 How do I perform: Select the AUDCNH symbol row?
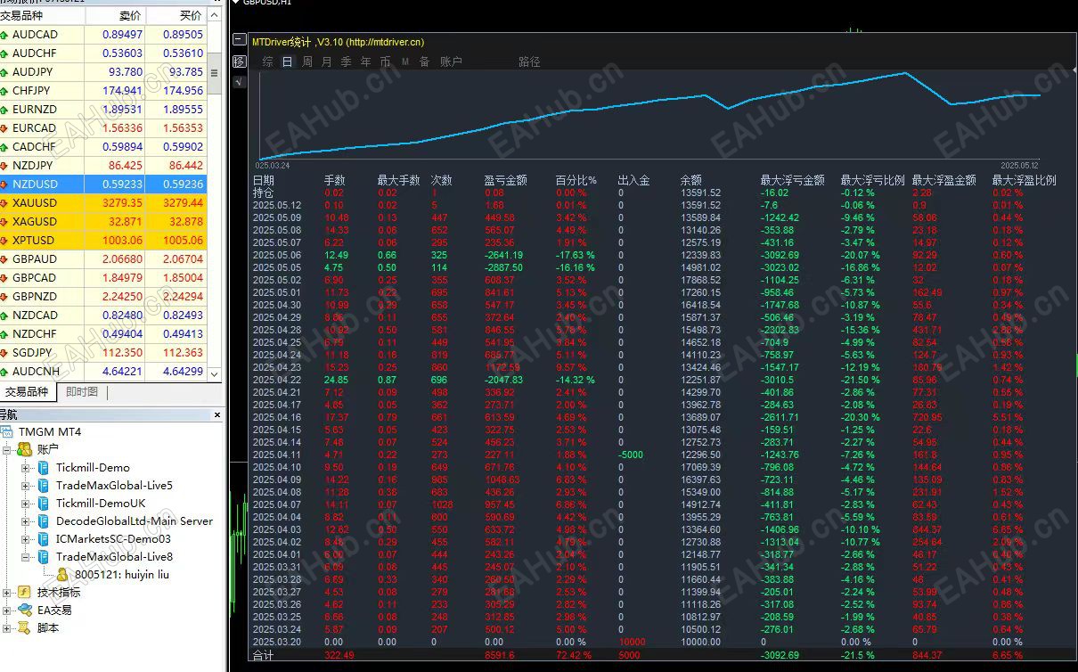point(103,372)
